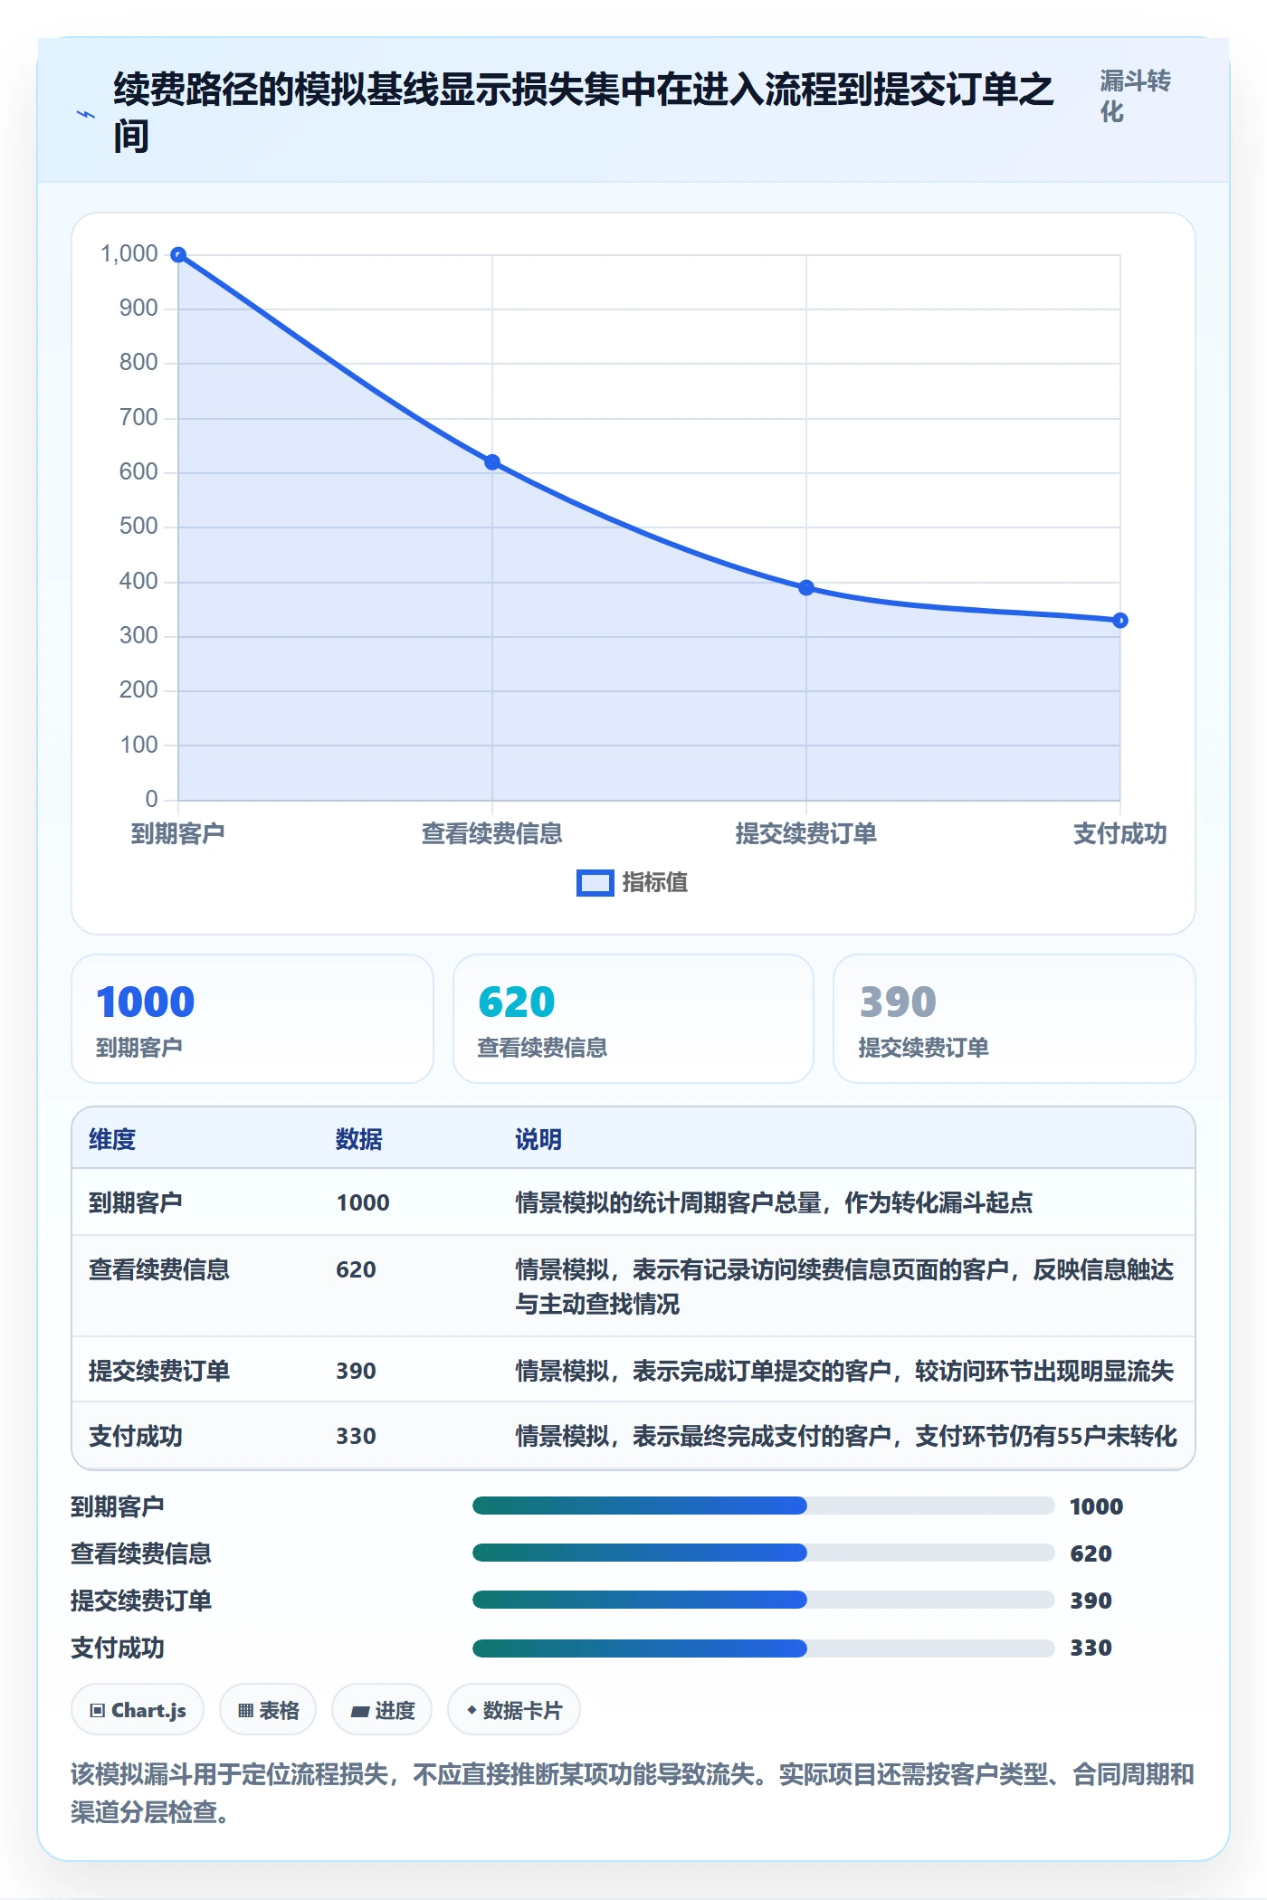Image resolution: width=1267 pixels, height=1900 pixels.
Task: Click the lightning bolt icon beside the title
Action: tap(86, 114)
